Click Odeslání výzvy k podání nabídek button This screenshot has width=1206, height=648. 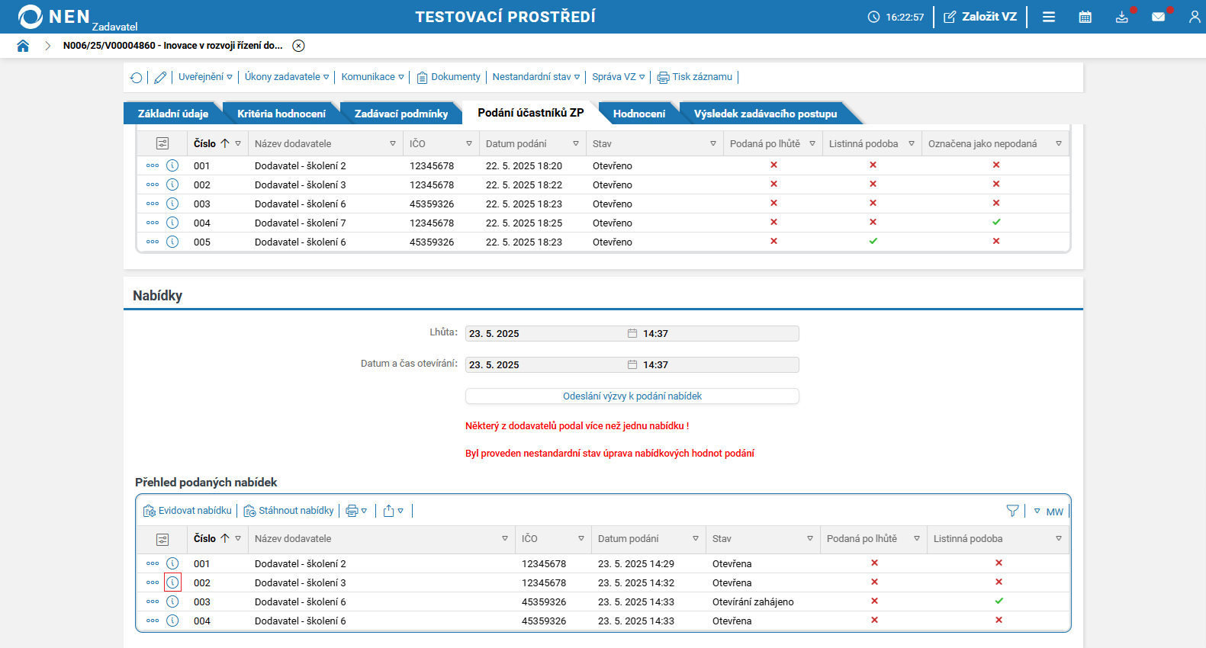[632, 396]
